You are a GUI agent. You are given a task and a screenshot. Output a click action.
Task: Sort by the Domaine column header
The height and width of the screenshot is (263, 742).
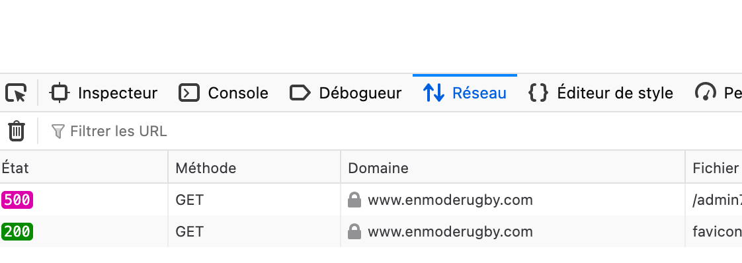pyautogui.click(x=513, y=168)
